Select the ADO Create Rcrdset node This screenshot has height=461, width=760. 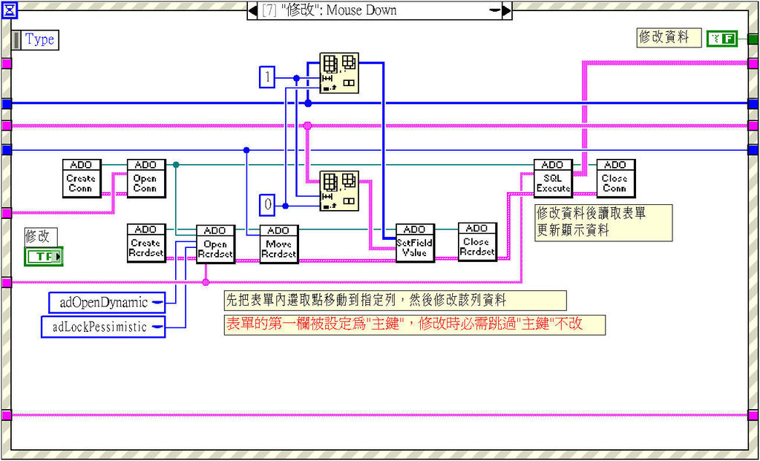tap(146, 243)
